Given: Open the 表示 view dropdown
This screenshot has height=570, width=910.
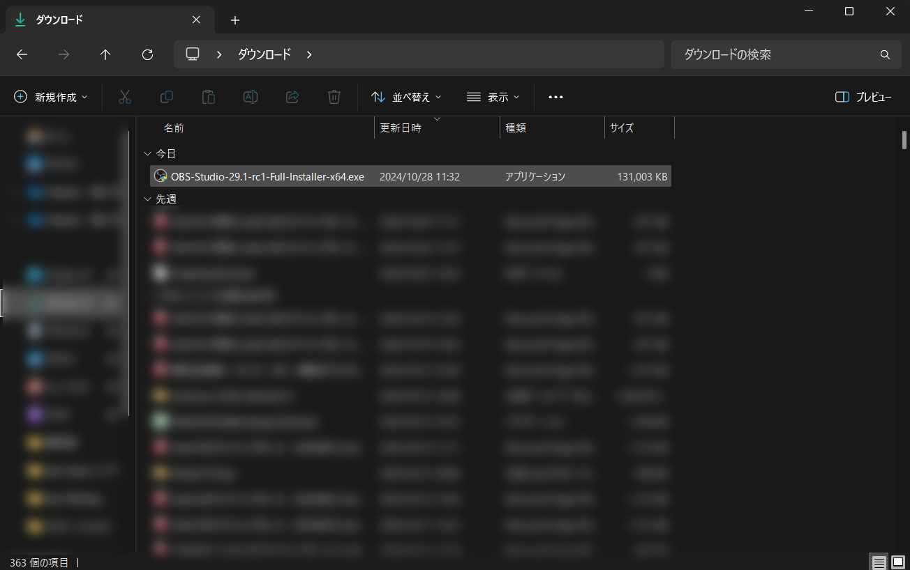Looking at the screenshot, I should pos(493,97).
